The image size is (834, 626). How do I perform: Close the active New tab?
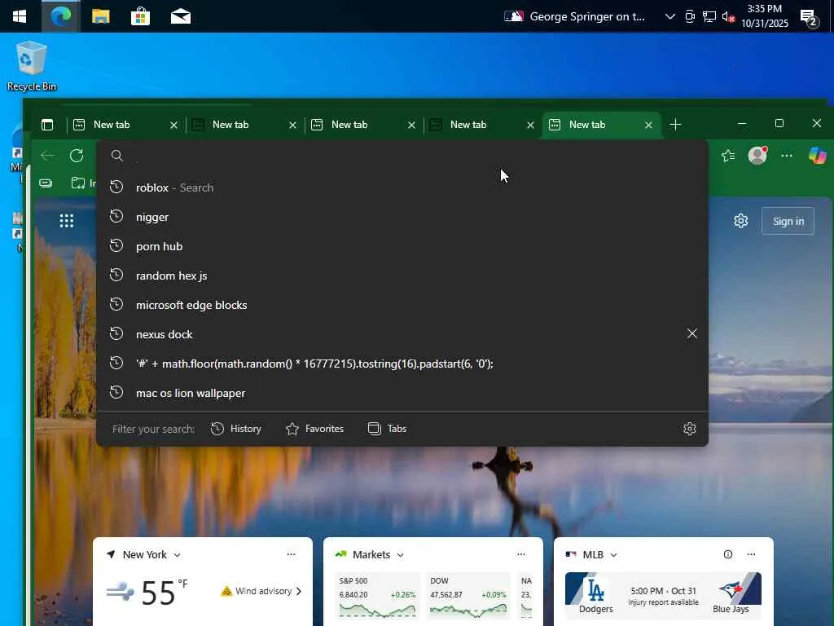click(x=648, y=125)
